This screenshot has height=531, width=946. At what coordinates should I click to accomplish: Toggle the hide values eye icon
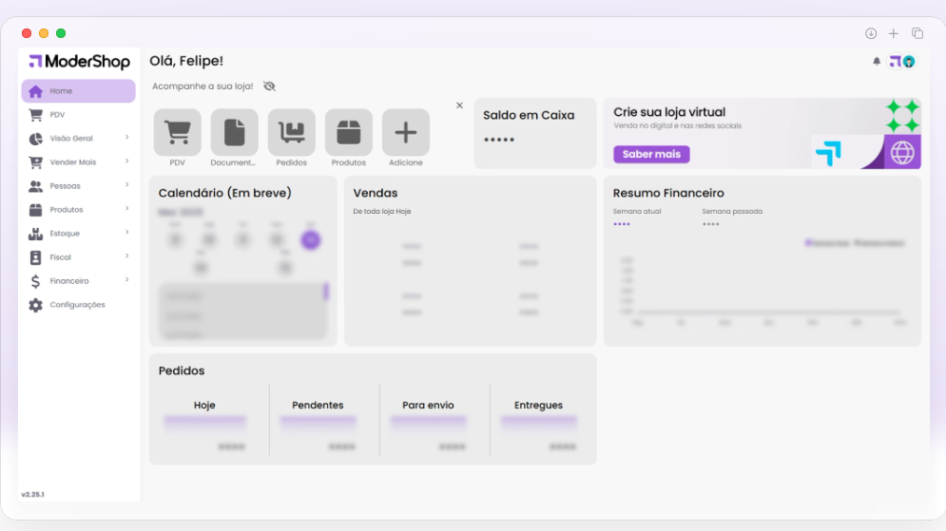[269, 86]
